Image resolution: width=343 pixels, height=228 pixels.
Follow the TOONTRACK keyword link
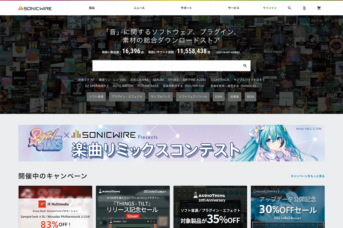220,80
